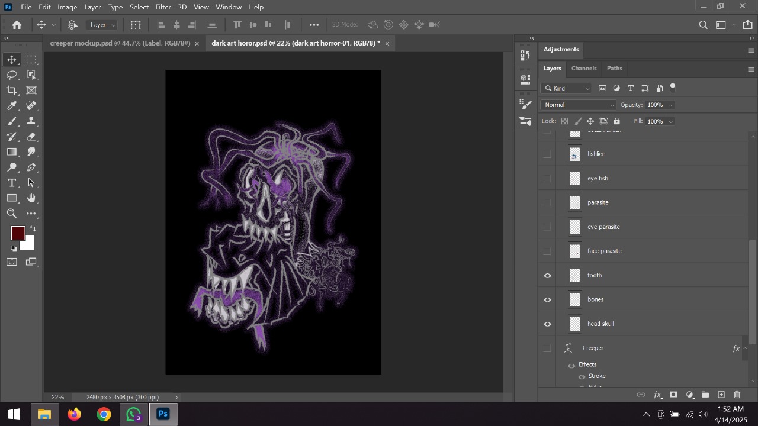Show the eye fish layer
This screenshot has height=426, width=758.
tap(547, 178)
